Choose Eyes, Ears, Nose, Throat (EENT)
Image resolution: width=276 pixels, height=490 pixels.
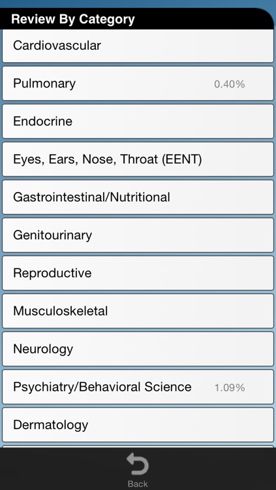[x=138, y=159]
